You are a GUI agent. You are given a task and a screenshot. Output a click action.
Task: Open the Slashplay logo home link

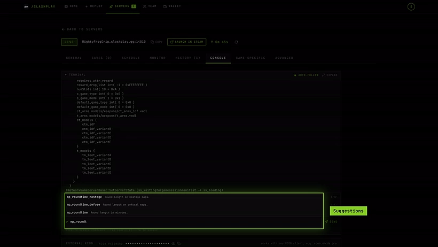pos(40,6)
